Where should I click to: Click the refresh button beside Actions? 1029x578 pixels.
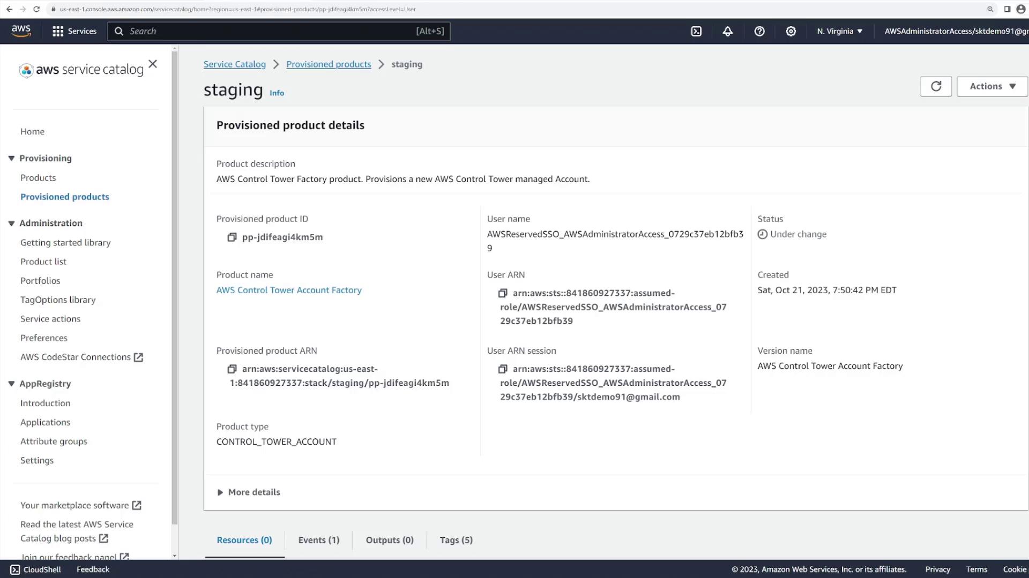tap(935, 86)
